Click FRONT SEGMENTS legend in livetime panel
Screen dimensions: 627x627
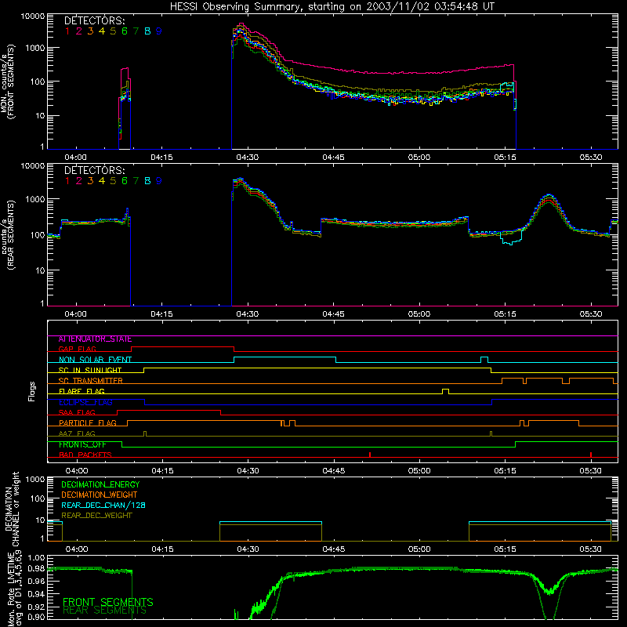coord(108,602)
